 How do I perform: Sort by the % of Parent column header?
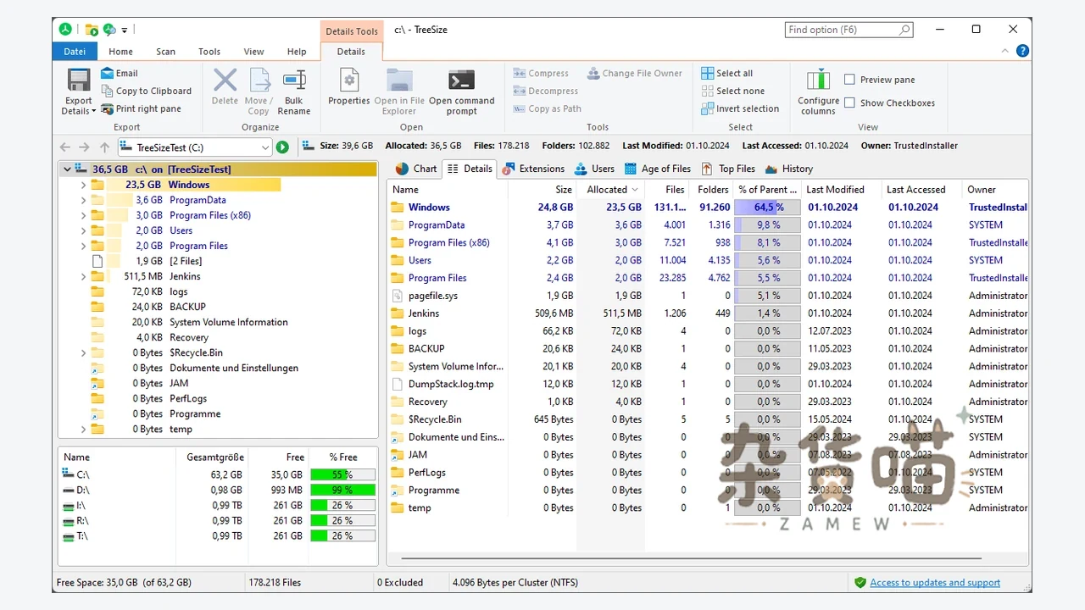point(767,190)
